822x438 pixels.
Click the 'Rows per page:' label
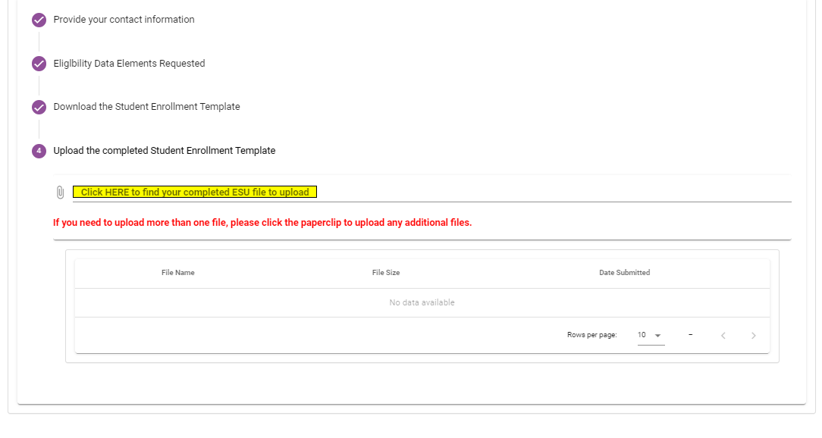pos(592,335)
